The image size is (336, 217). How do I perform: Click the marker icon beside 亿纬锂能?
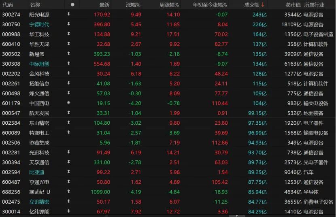point(68,212)
